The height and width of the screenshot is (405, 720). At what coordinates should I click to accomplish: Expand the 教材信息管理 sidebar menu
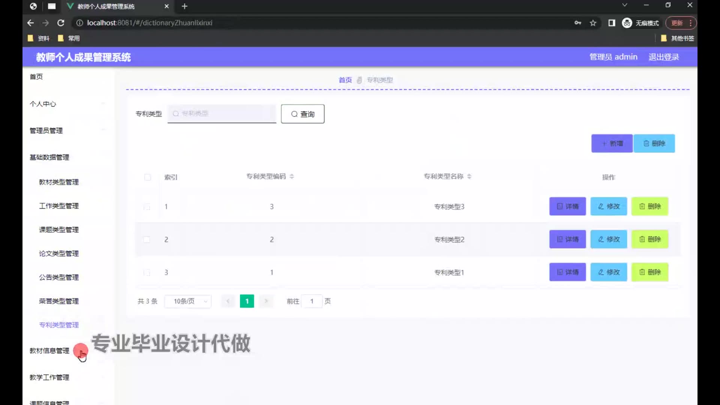49,351
